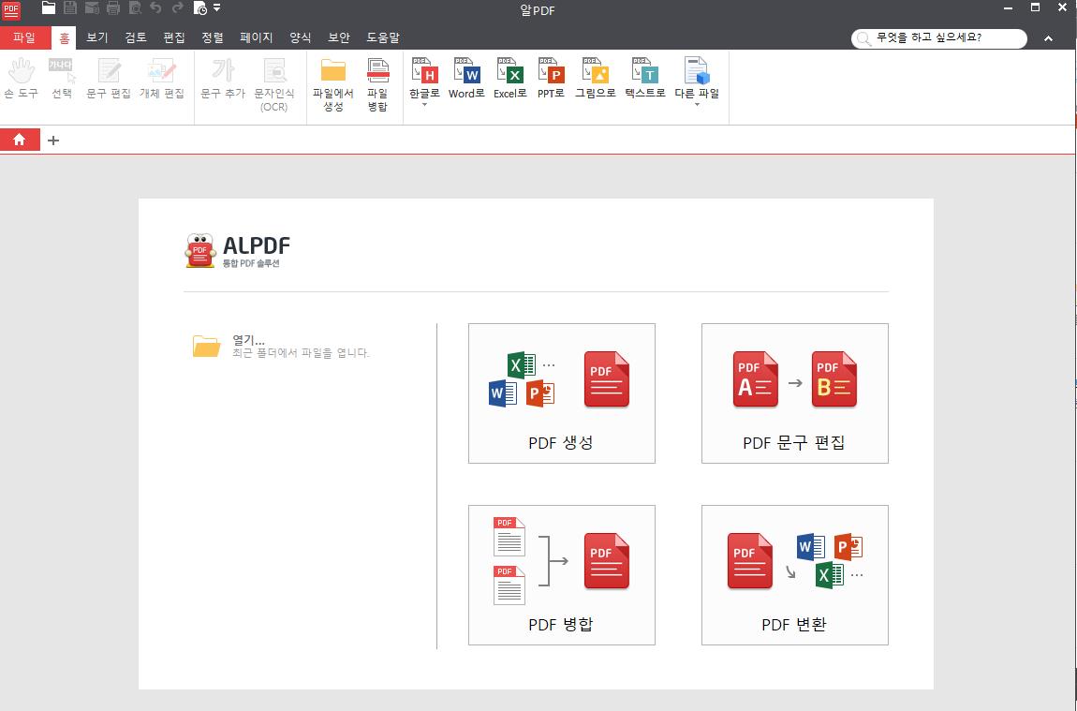The image size is (1077, 711).
Task: Convert pages with 그림으로 image icon
Action: coord(595,80)
